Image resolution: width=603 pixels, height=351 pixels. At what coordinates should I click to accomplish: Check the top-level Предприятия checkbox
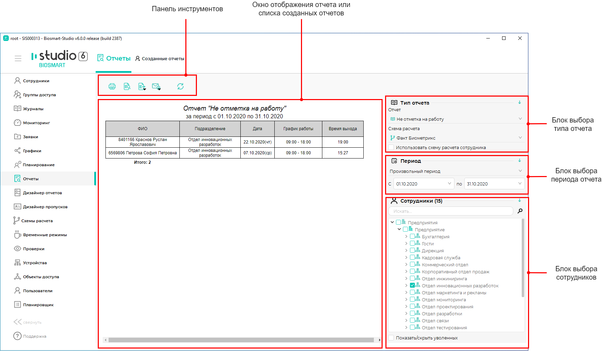pyautogui.click(x=398, y=223)
